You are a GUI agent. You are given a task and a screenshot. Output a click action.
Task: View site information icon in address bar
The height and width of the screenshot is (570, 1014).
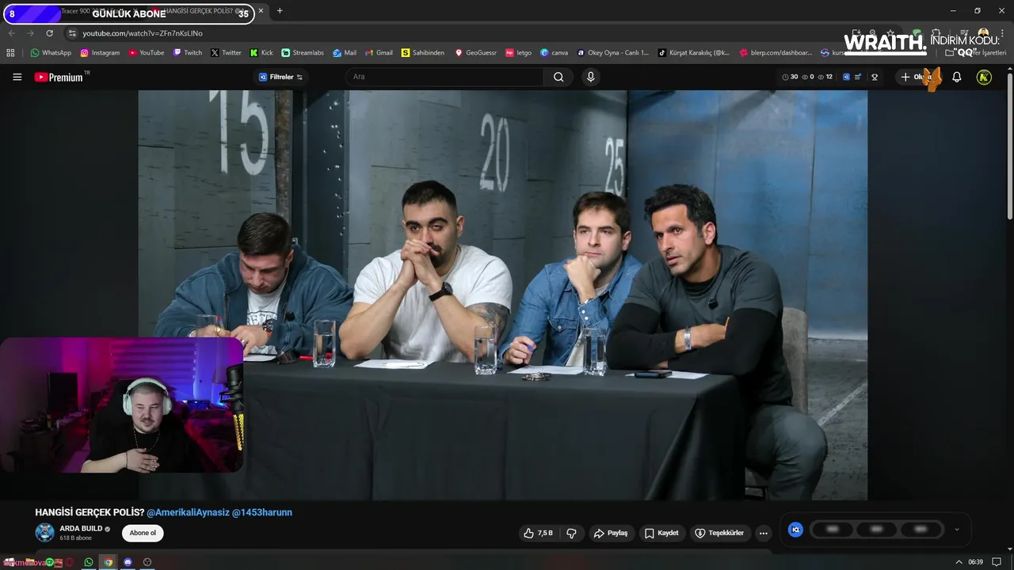(72, 33)
